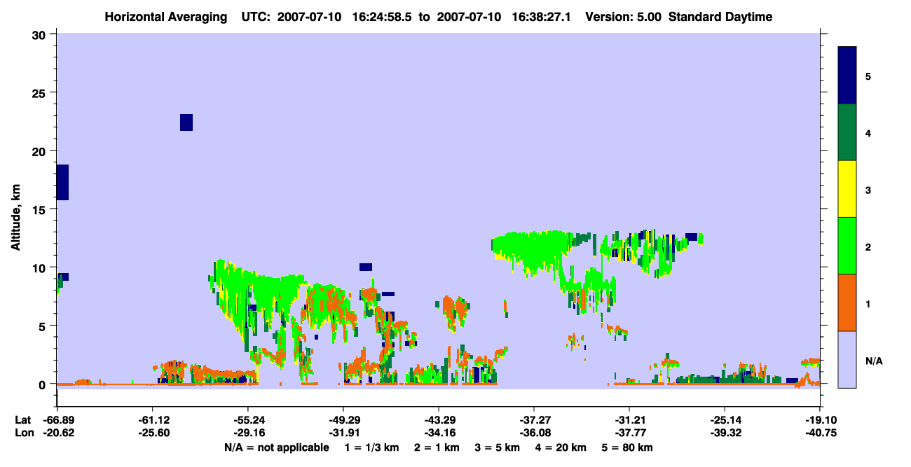Click the dark green level 4 colorbar segment
Screen dimensions: 911x467
point(847,132)
